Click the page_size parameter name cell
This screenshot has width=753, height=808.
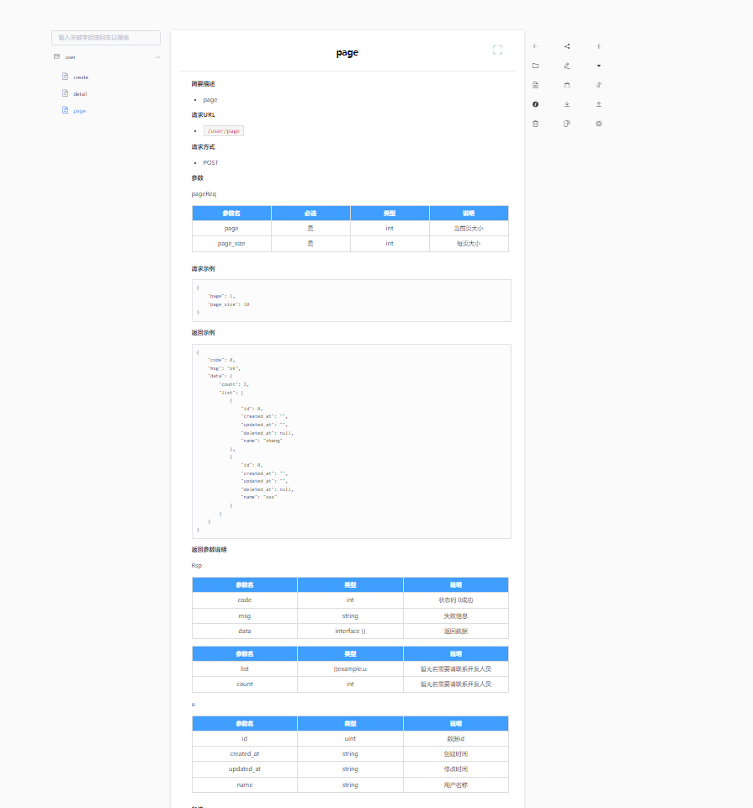coord(231,244)
